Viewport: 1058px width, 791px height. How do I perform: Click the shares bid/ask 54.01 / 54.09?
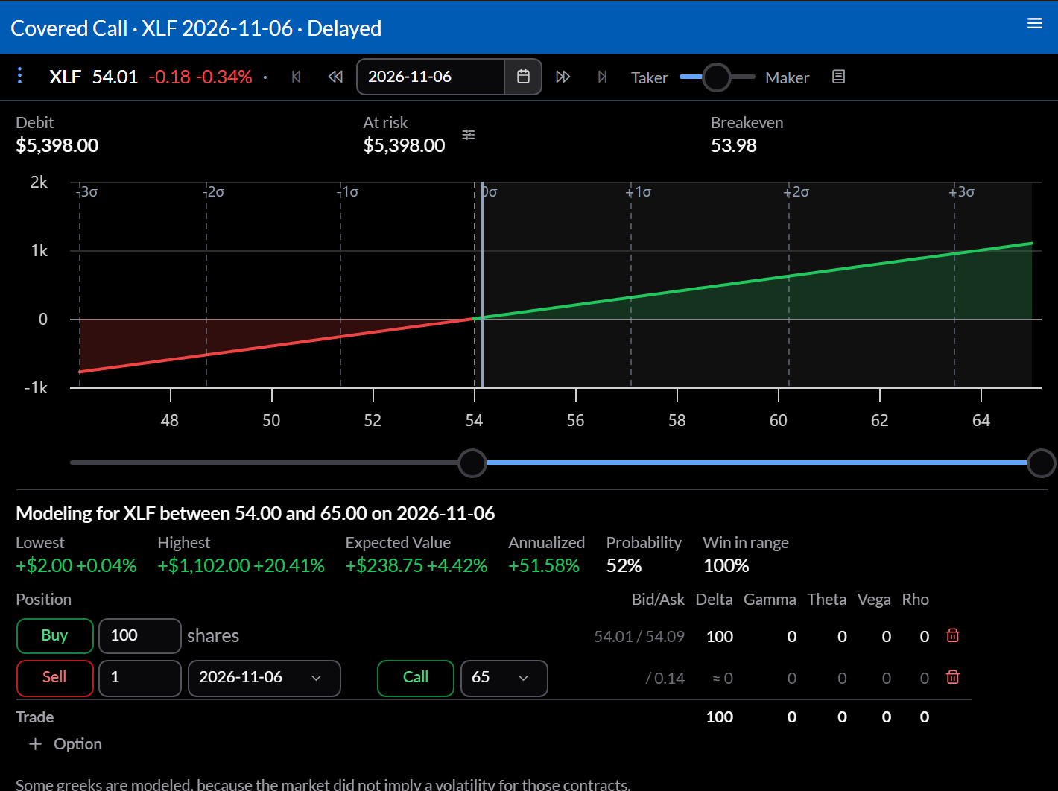click(639, 637)
